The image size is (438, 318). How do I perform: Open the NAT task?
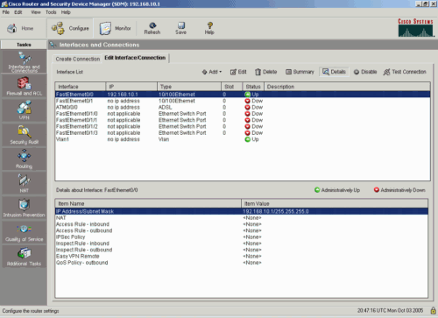tap(25, 183)
